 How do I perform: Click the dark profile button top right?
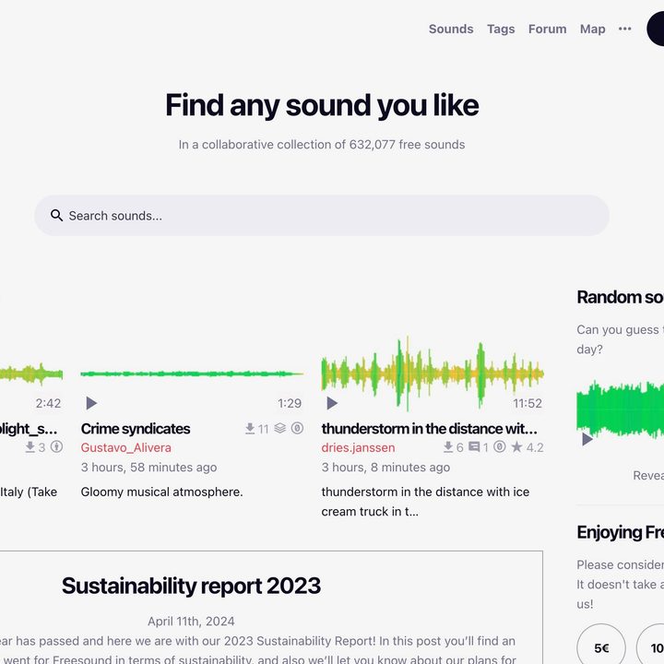pyautogui.click(x=656, y=29)
